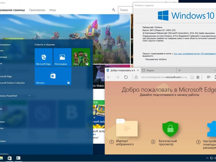Image resolution: width=216 pixels, height=162 pixels.
Task: Close the Добро пожаловать tab in Edge
Action: pos(138,70)
